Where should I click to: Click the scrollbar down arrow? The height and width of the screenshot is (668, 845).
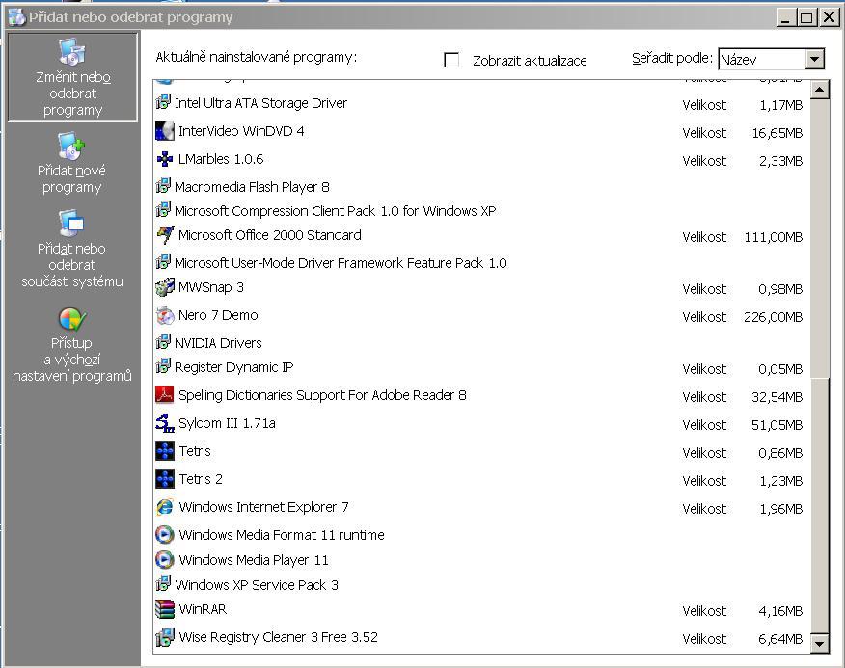pos(820,643)
